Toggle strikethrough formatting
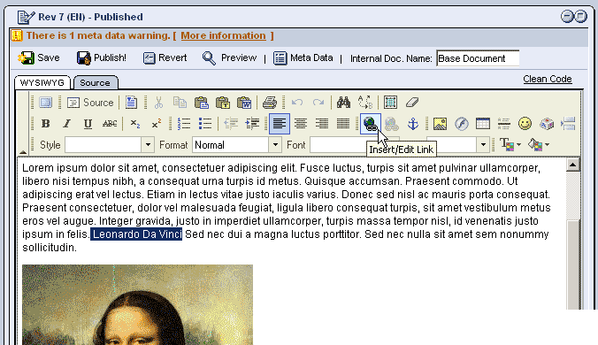Screen dimensions: 598x345 tap(110, 124)
